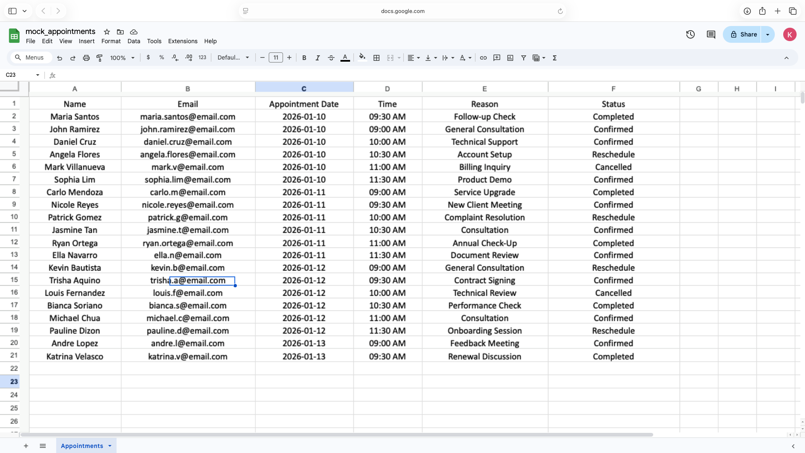805x453 pixels.
Task: Open the borders tool
Action: pyautogui.click(x=377, y=58)
